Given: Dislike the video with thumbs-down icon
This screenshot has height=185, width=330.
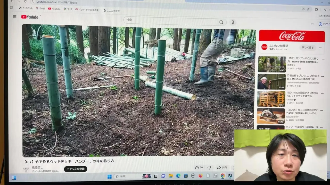Looking at the screenshot, I should point(209,168).
